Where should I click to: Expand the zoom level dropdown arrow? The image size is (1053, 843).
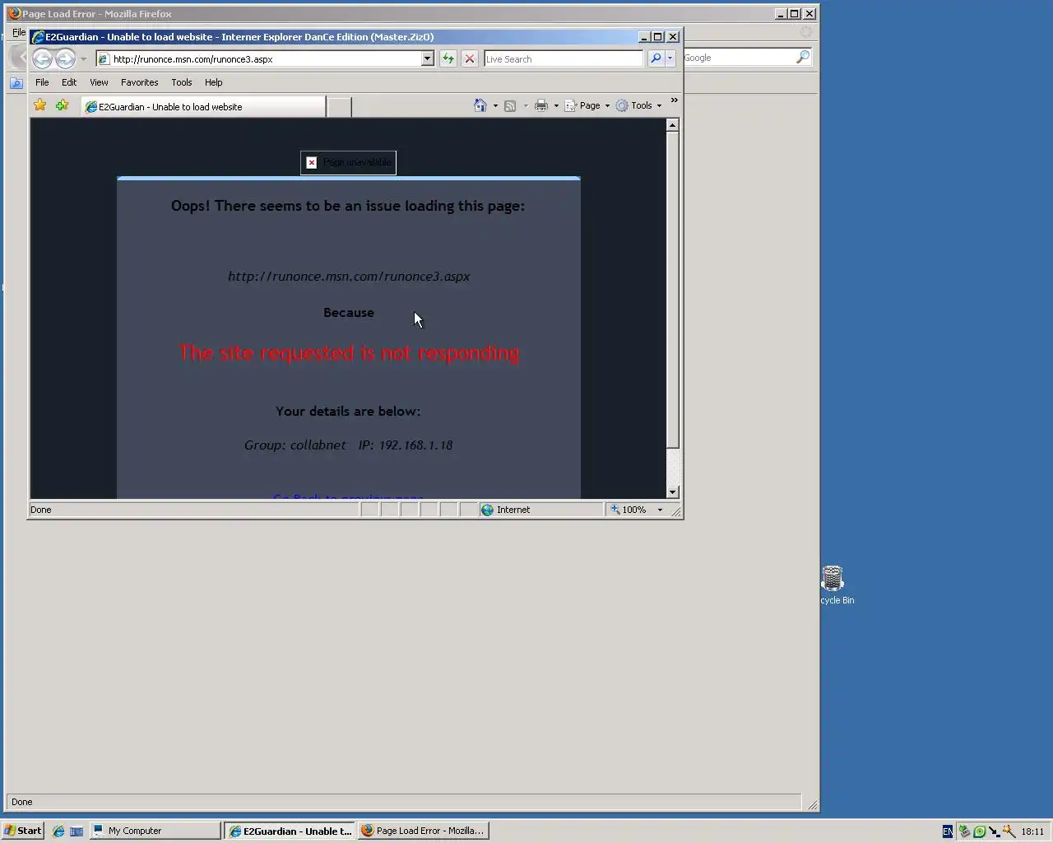click(660, 510)
